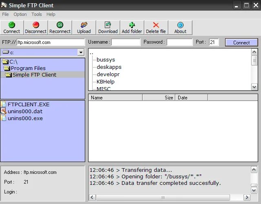The height and width of the screenshot is (204, 261).
Task: Select the bussys remote folder
Action: pyautogui.click(x=106, y=60)
